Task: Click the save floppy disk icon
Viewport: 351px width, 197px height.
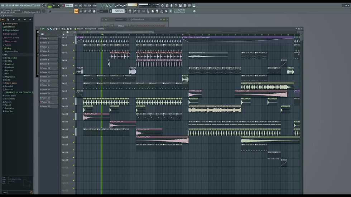Action: (x=180, y=6)
